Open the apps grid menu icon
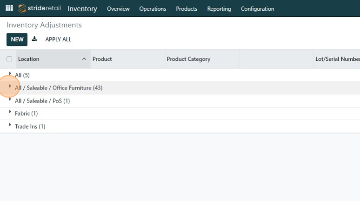The width and height of the screenshot is (360, 201). coord(9,8)
